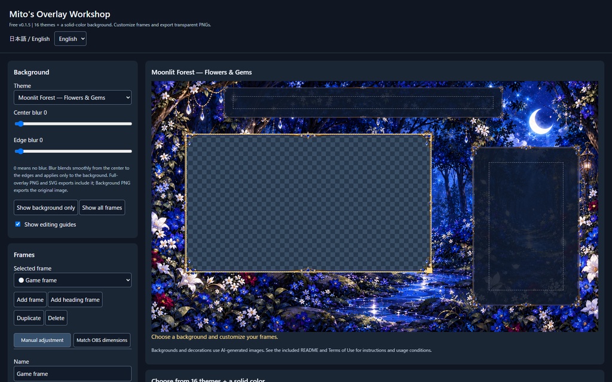Click the Background panel heading
This screenshot has height=382, width=612.
[x=31, y=72]
